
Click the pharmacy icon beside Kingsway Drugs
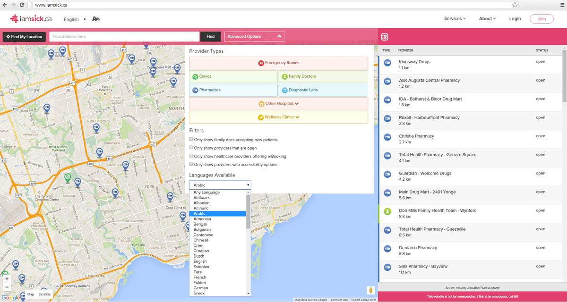click(387, 63)
